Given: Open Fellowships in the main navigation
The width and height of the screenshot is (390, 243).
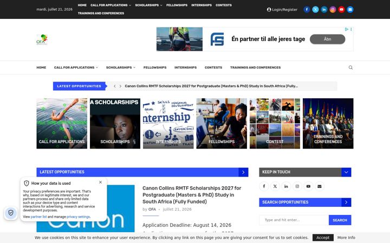Looking at the screenshot, I should pos(155,67).
